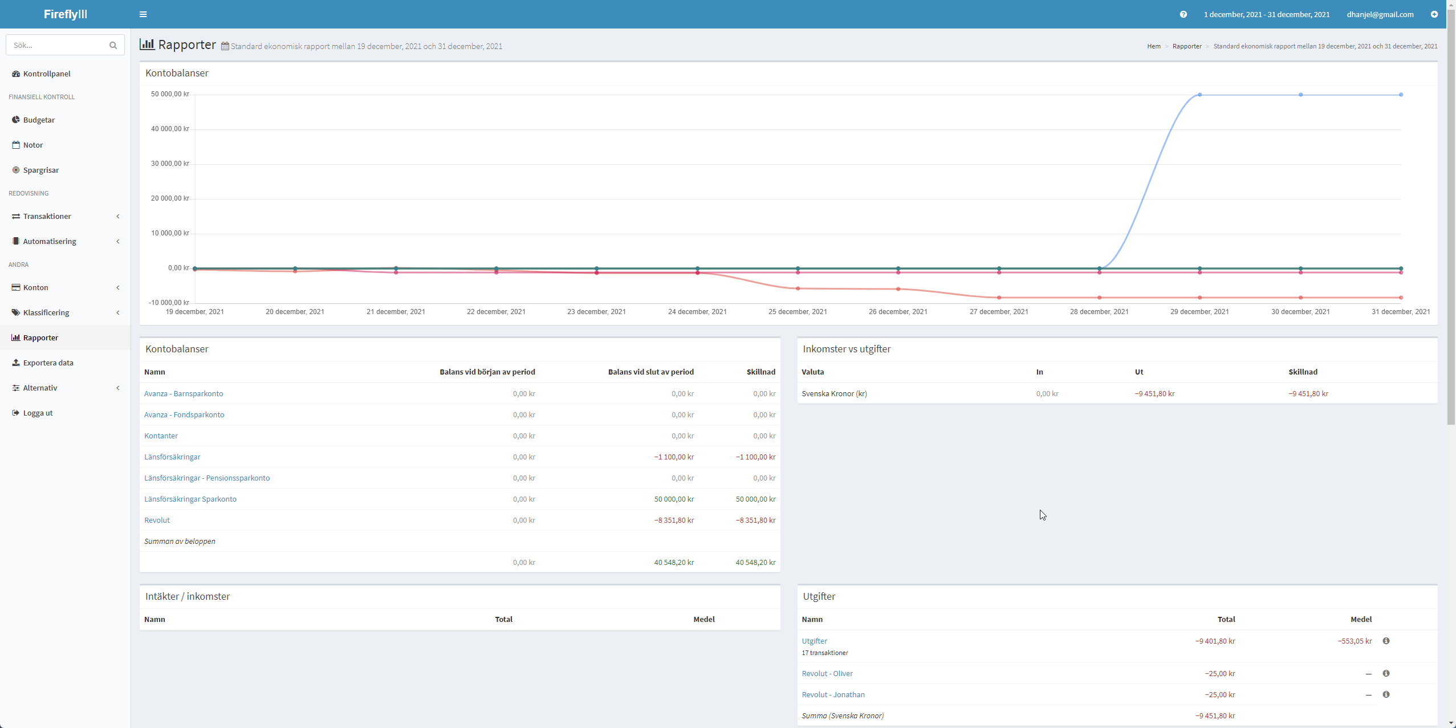Open Spargrisar from the sidebar
The width and height of the screenshot is (1456, 728).
(40, 170)
